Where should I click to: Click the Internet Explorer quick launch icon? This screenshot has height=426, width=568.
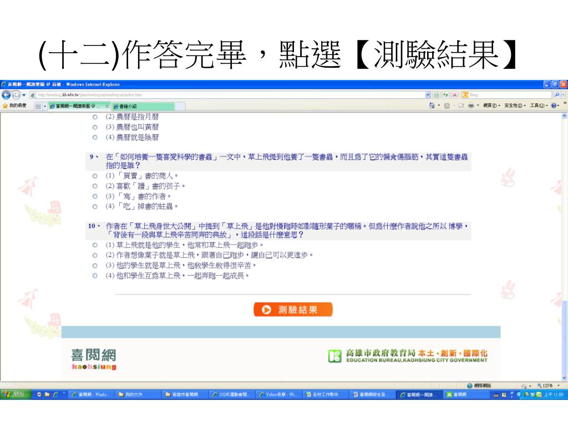pos(55,394)
